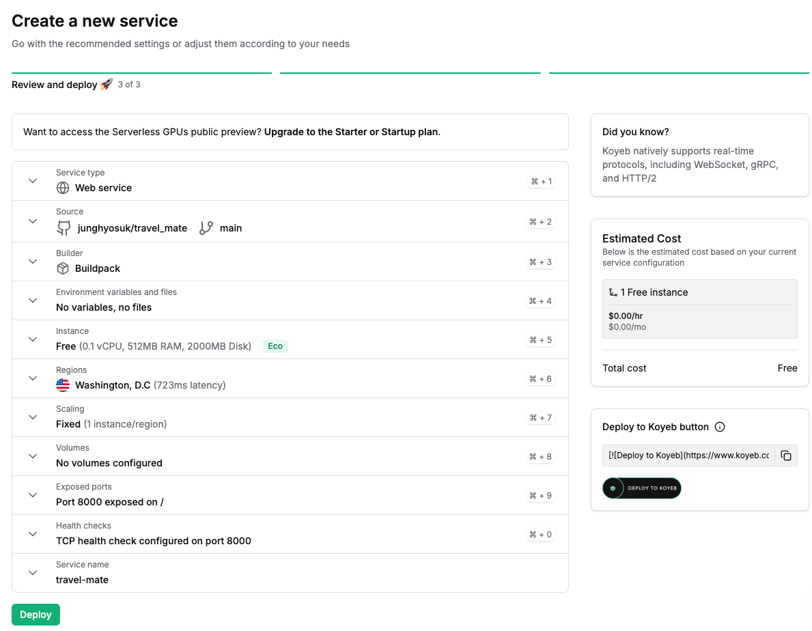The image size is (812, 631).
Task: Click the ⌘ + 8 shortcut badge
Action: [x=540, y=457]
